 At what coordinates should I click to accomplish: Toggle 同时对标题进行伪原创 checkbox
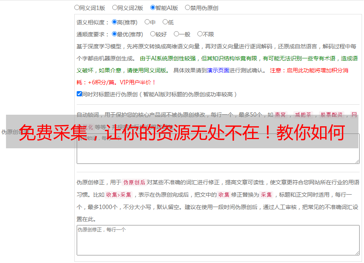(79, 94)
